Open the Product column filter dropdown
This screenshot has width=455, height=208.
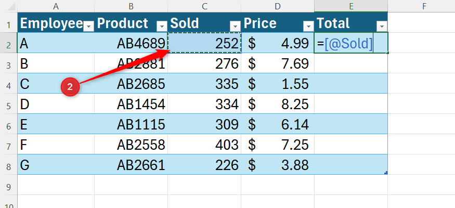click(162, 27)
